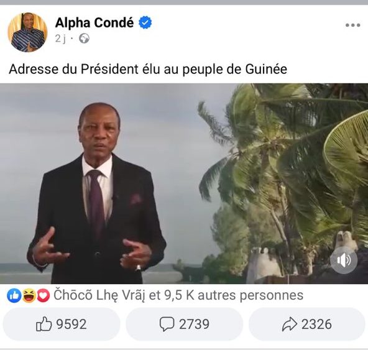Click the 2739 comments count
This screenshot has width=368, height=350.
point(194,324)
